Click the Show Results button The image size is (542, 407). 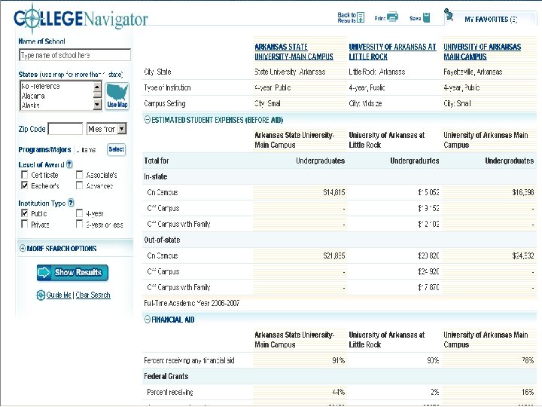click(x=72, y=272)
